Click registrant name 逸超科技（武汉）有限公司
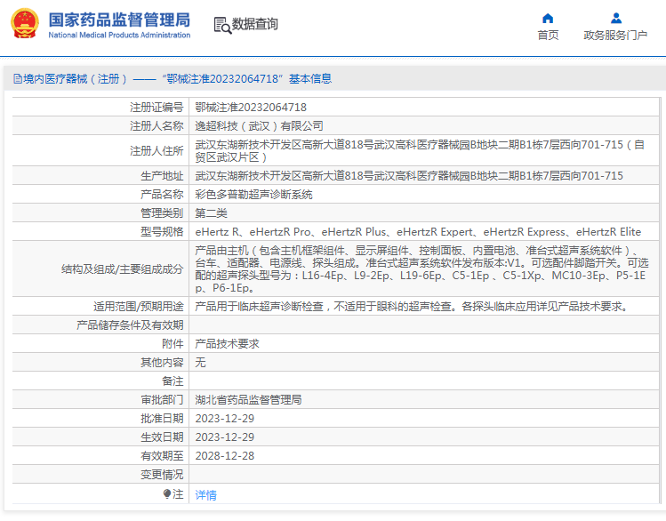This screenshot has height=521, width=666. click(259, 126)
